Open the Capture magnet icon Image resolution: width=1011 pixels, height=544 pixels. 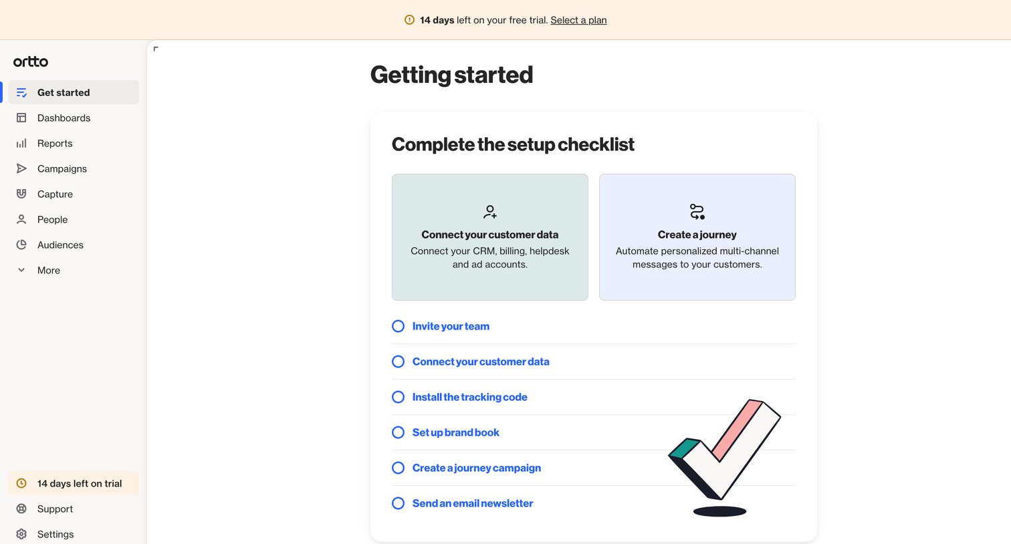tap(21, 194)
